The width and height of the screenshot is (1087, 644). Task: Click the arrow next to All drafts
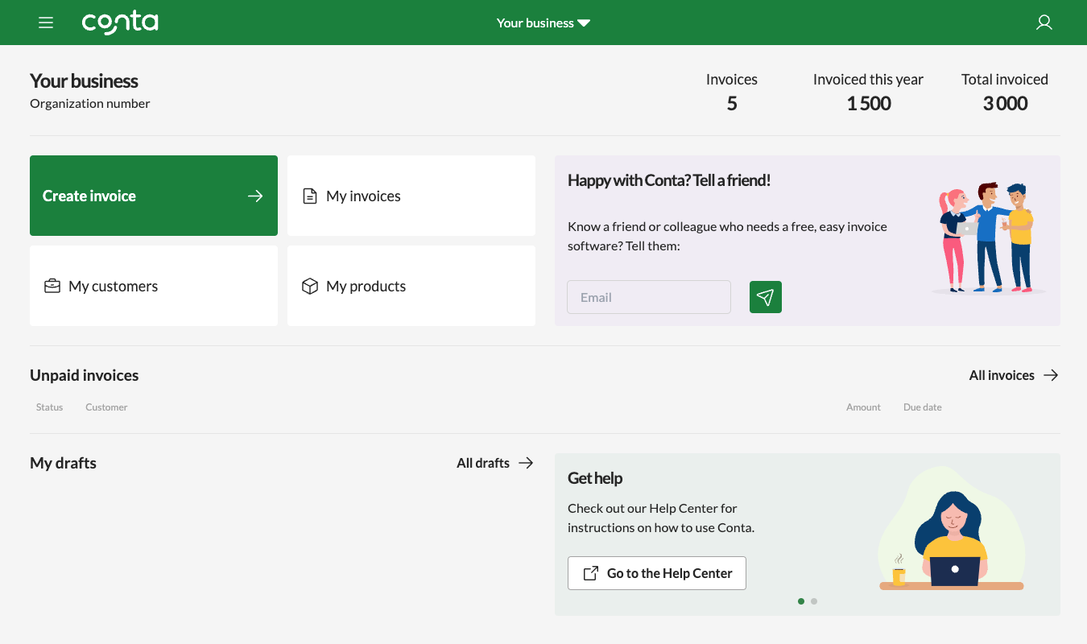point(527,463)
